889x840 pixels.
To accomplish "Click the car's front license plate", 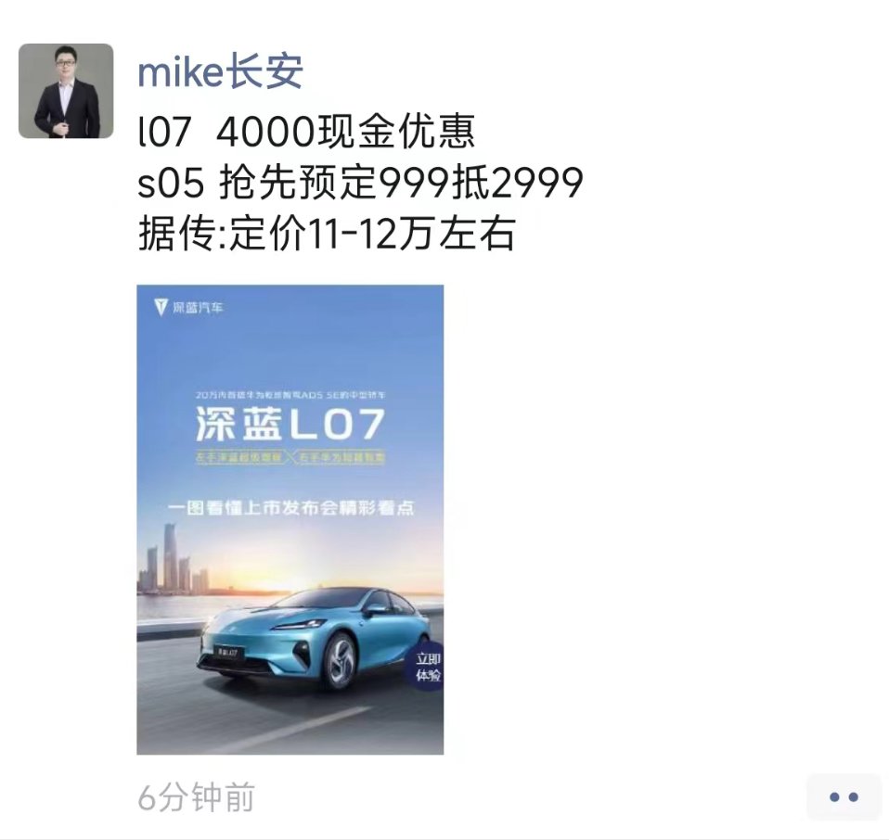I will (228, 653).
